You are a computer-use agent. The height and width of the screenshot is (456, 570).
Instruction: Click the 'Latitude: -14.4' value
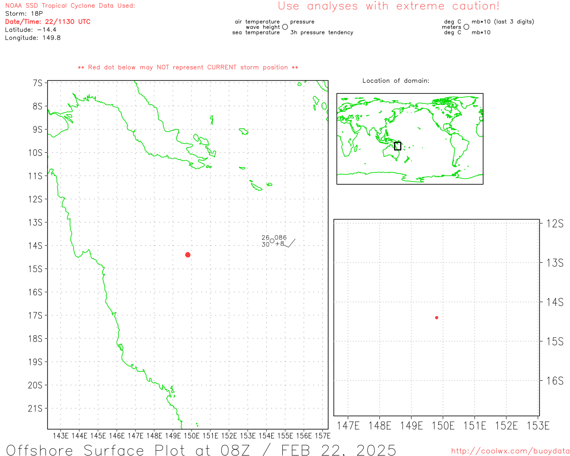pyautogui.click(x=31, y=30)
